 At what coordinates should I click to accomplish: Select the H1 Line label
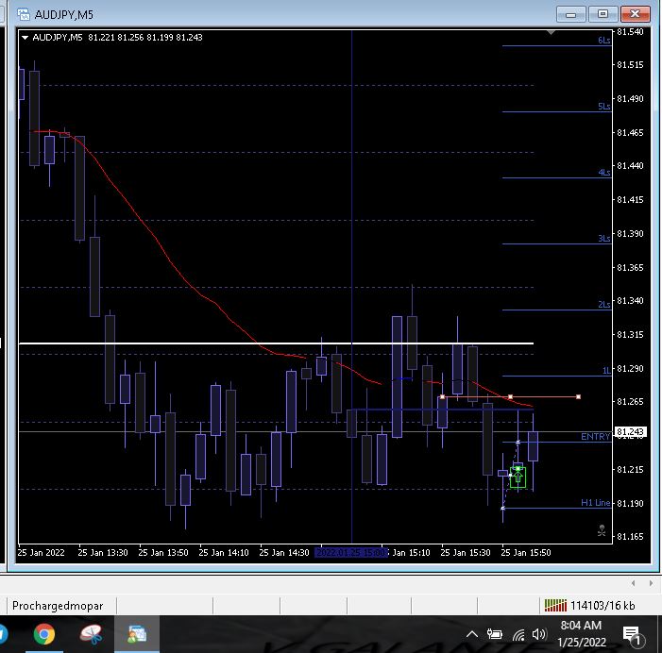[x=595, y=502]
